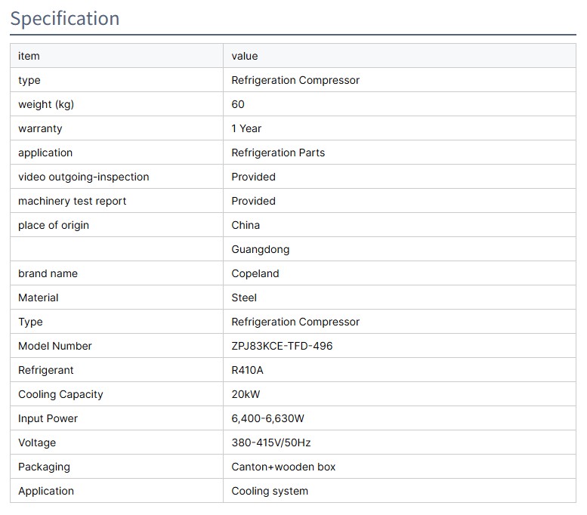The height and width of the screenshot is (515, 587).
Task: Select model number ZPJ83KCE-TFD-496
Action: point(282,346)
